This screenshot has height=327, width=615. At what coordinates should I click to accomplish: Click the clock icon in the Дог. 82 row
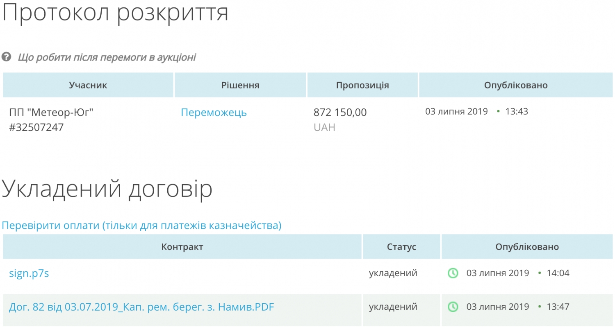453,307
